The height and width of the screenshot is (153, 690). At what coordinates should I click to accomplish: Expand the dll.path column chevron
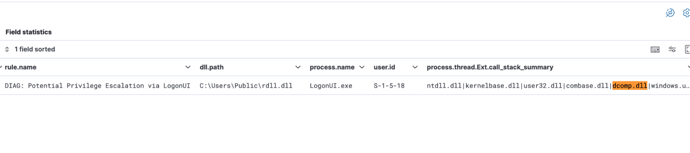(x=298, y=67)
